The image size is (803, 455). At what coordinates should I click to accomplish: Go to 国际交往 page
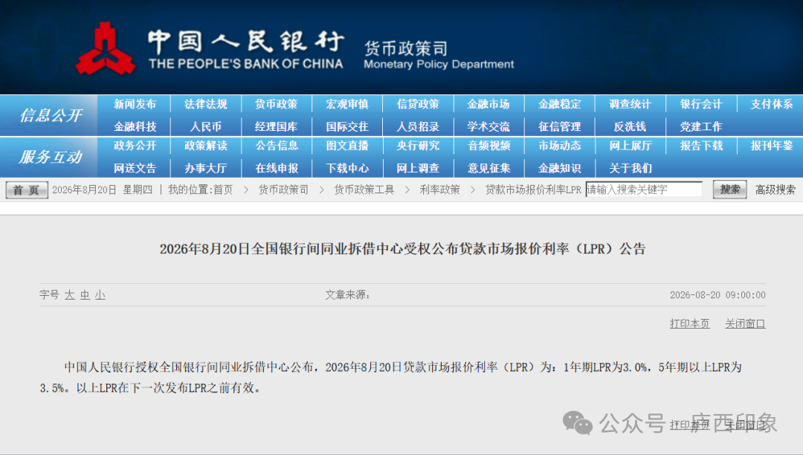(x=347, y=126)
